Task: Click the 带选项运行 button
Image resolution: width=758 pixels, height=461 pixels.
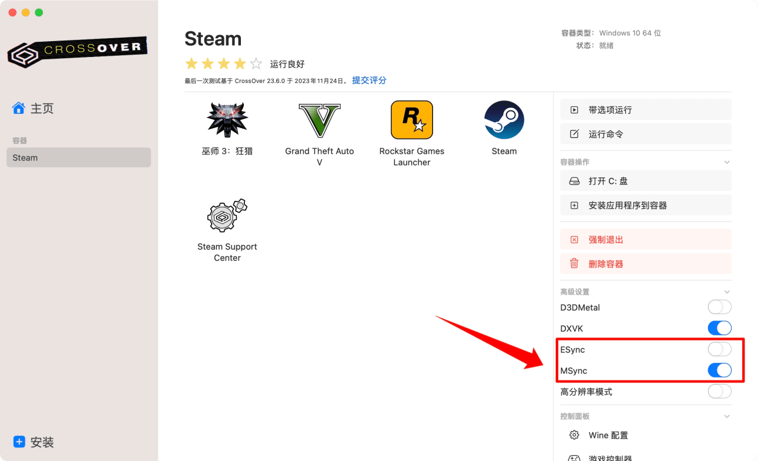Action: click(645, 110)
